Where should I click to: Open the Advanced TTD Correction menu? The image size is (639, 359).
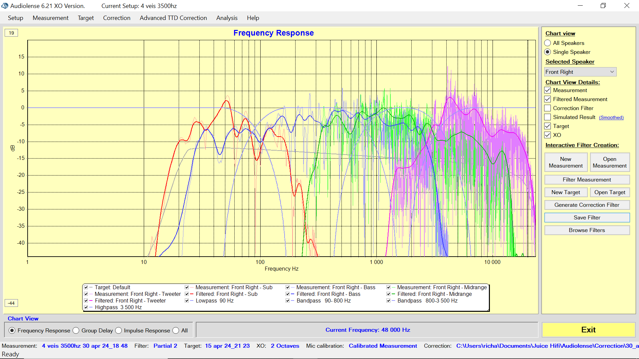point(173,18)
